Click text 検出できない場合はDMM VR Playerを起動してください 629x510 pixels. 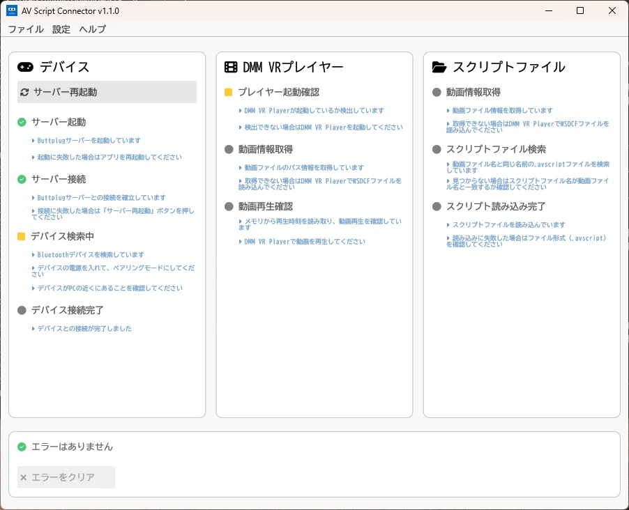click(324, 127)
